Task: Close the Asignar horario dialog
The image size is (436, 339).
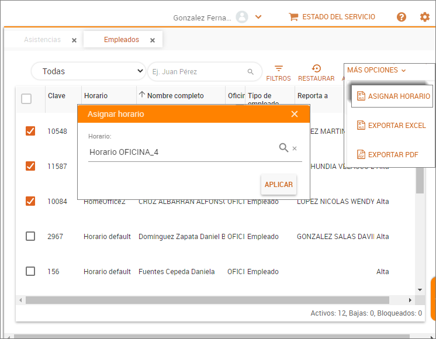Action: (x=295, y=114)
